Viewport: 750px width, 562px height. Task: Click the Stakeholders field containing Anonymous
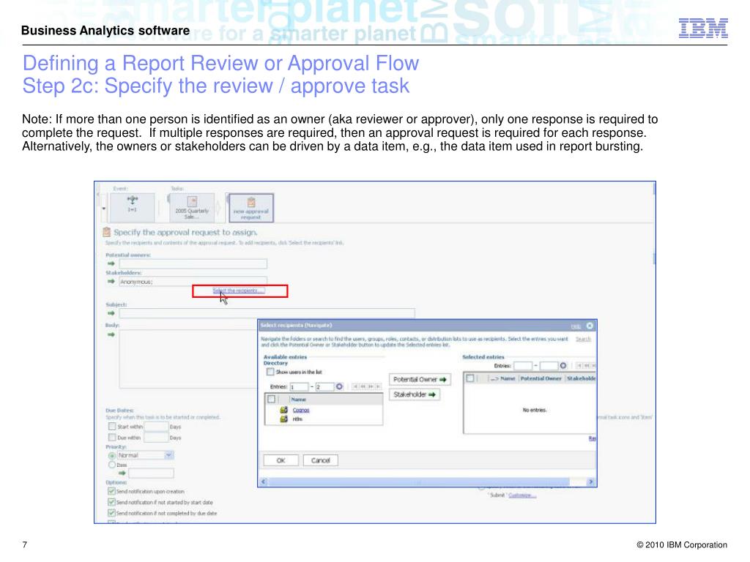[193, 282]
